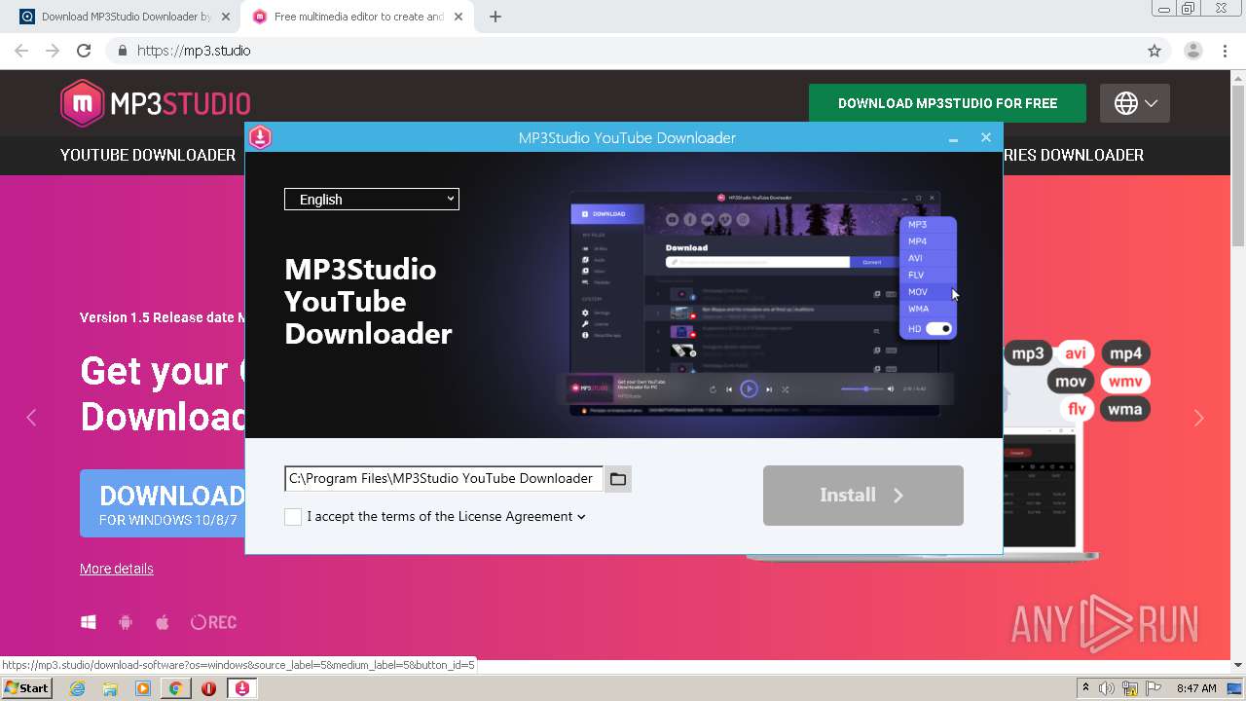Screen dimensions: 1246x701
Task: Open Windows Explorer from taskbar
Action: (110, 688)
